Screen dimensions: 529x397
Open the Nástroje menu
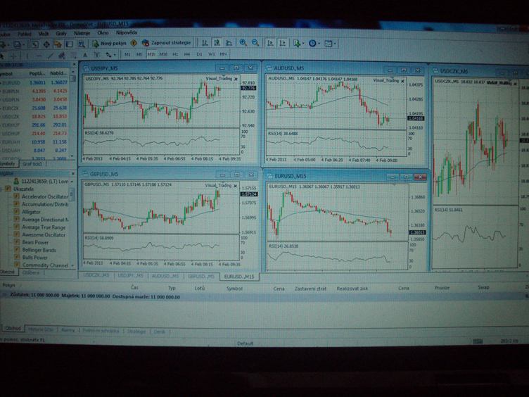click(x=82, y=33)
